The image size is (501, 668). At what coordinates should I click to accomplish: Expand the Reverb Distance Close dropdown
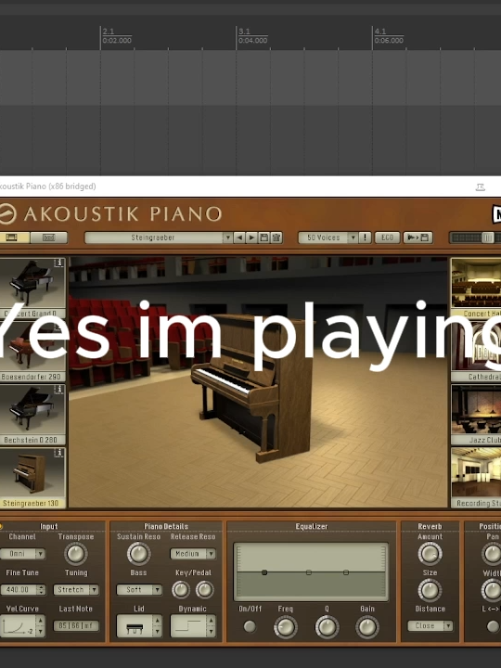point(430,626)
